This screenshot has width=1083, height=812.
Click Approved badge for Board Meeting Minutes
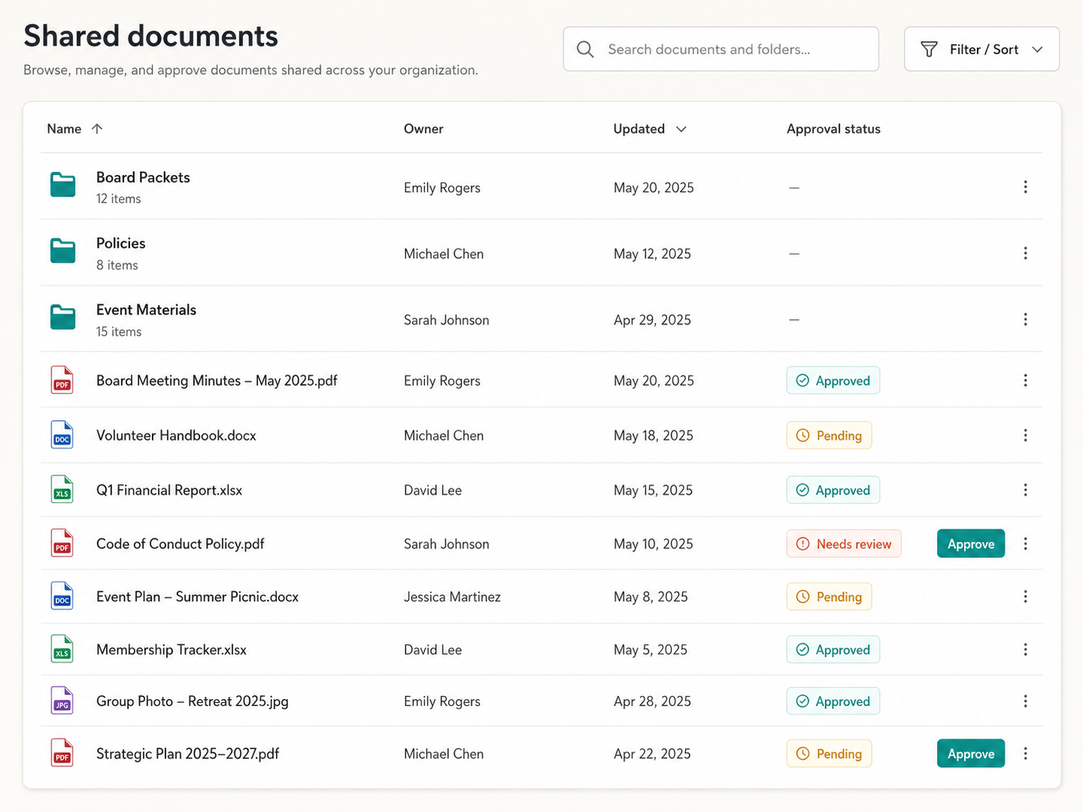pyautogui.click(x=833, y=381)
